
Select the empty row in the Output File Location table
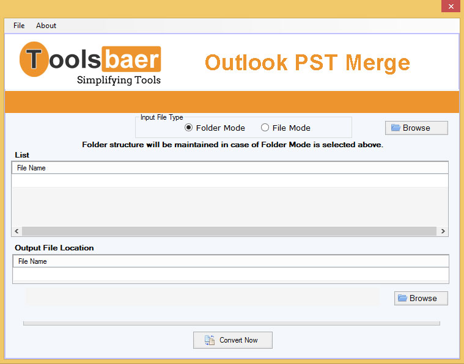tap(230, 274)
